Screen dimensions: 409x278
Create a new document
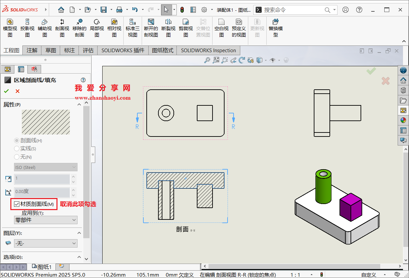click(72, 10)
